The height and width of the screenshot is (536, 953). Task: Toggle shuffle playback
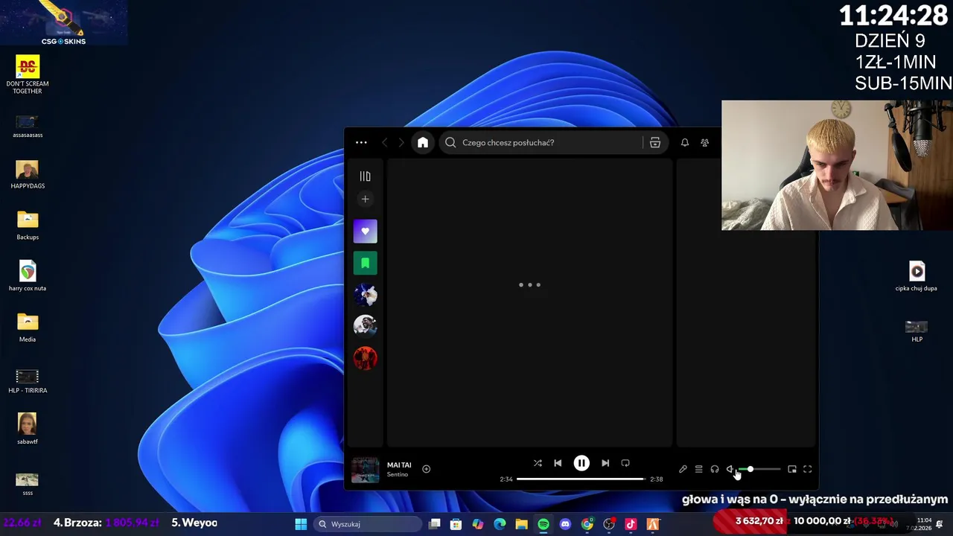point(538,463)
